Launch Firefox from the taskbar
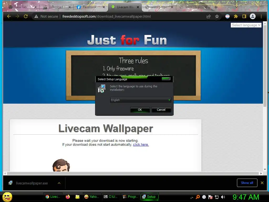Screen dimensions: 269x202 (x=68, y=197)
